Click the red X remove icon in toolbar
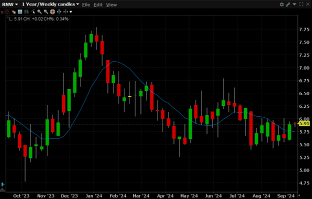 click(x=2, y=12)
